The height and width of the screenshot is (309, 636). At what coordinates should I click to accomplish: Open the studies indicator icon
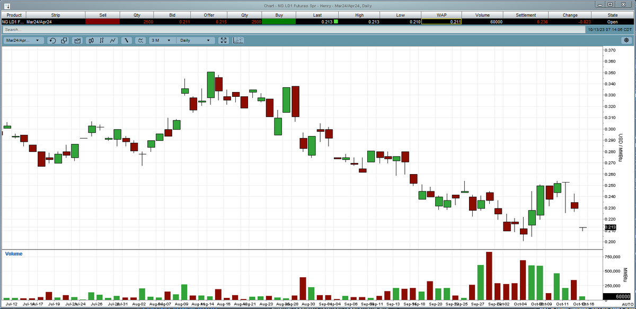click(x=140, y=40)
